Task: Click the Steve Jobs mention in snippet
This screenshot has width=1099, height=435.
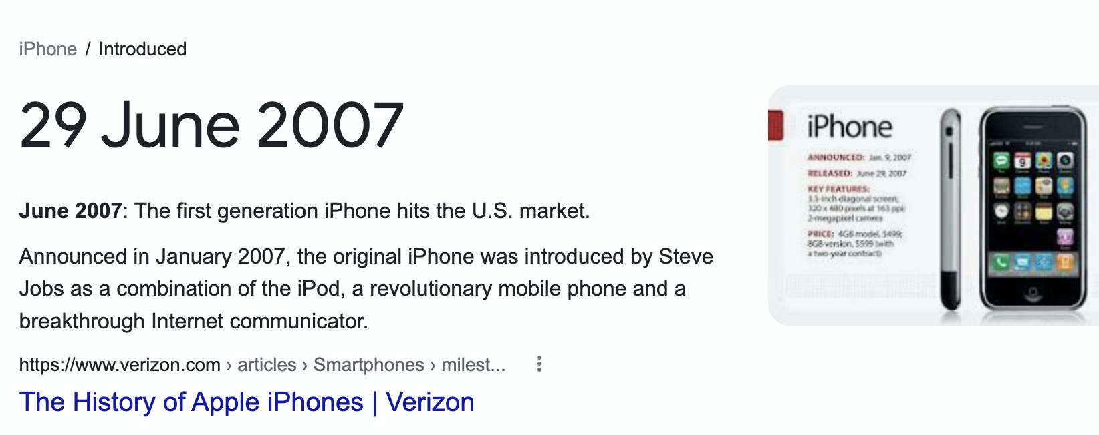Action: (686, 257)
